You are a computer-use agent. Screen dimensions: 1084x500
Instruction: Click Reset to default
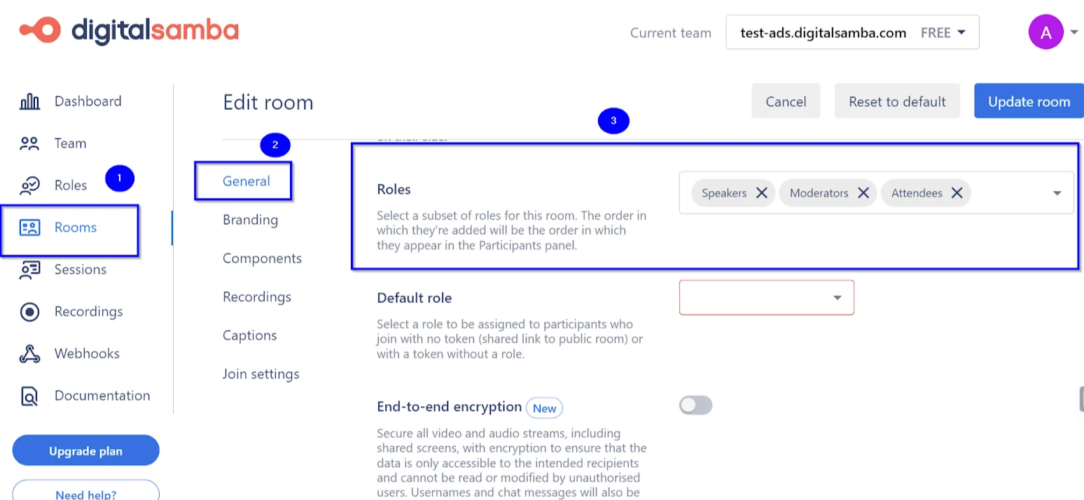tap(897, 101)
